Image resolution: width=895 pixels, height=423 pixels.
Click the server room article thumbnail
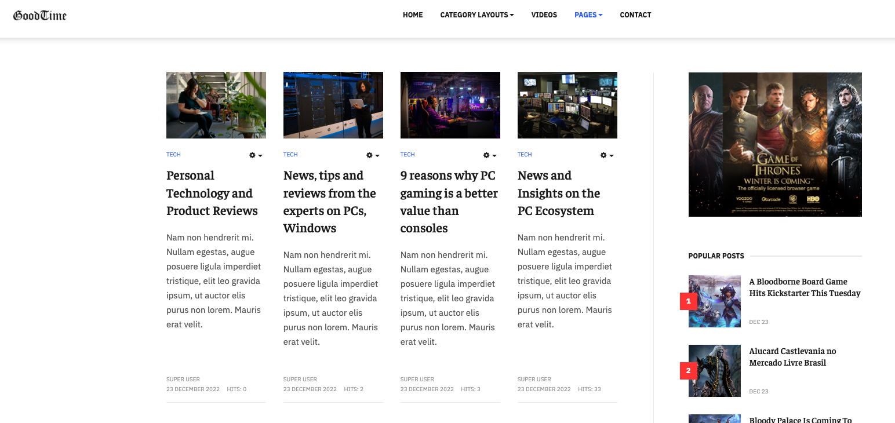pos(333,105)
